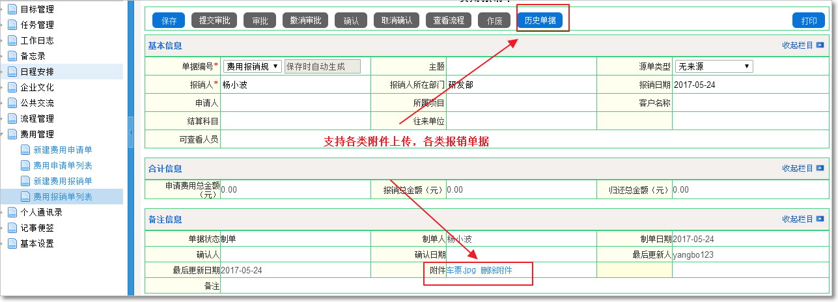This screenshot has height=302, width=838.
Task: Click the 查看流程 button
Action: pyautogui.click(x=449, y=20)
